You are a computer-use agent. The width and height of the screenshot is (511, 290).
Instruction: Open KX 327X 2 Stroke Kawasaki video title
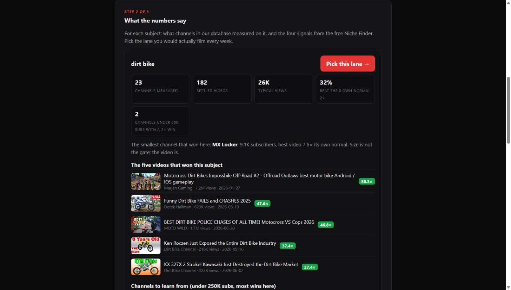coord(231,264)
